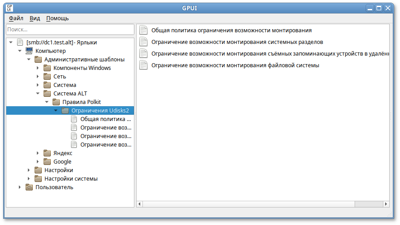Open the Файл menu
Screen dimensions: 400x225
click(16, 18)
